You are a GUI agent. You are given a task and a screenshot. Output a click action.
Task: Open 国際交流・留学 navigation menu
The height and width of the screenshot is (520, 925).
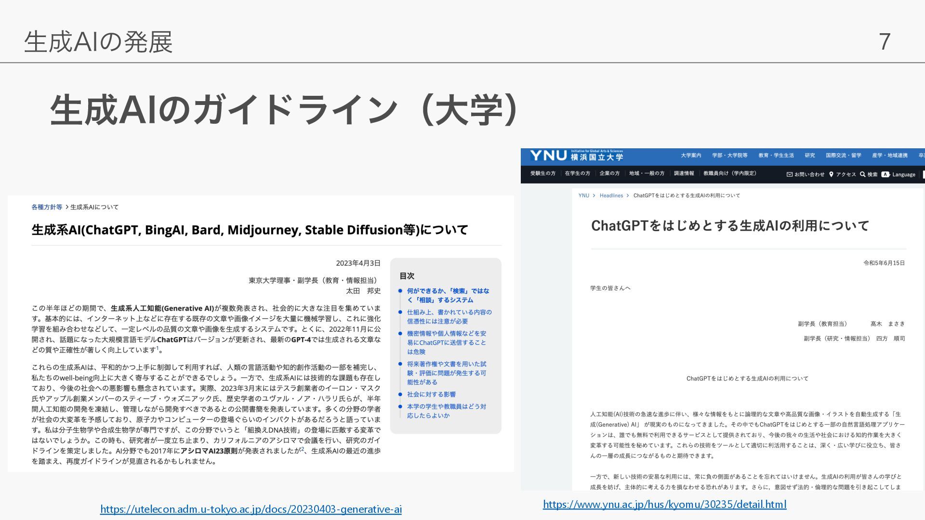pos(843,155)
